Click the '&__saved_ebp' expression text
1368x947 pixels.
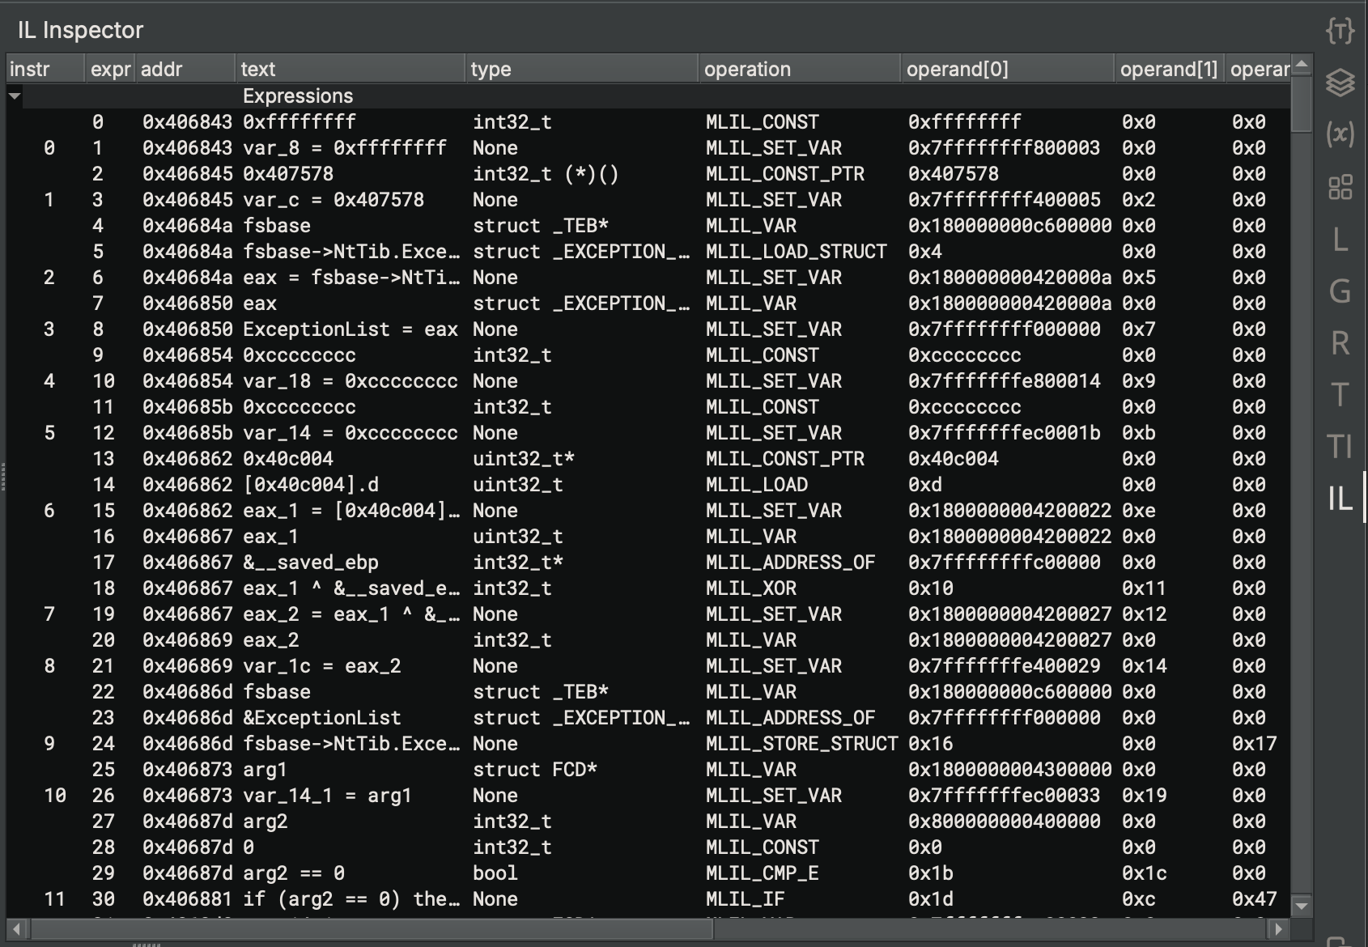coord(311,563)
